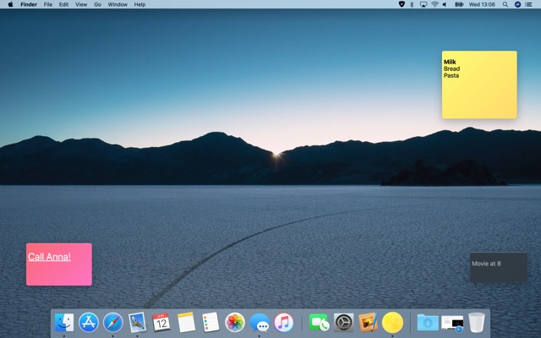
Task: Launch the App Store from the Dock
Action: coord(89,323)
